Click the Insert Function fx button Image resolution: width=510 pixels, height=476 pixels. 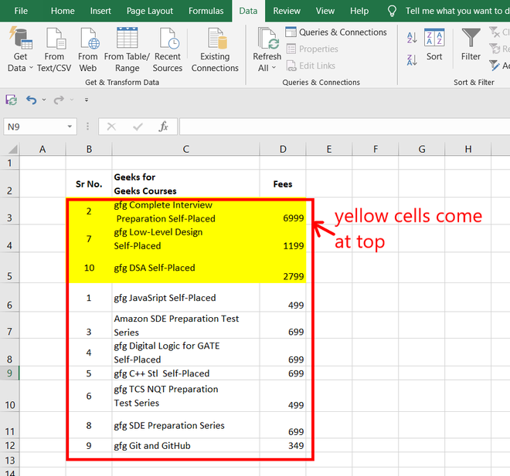tap(163, 127)
